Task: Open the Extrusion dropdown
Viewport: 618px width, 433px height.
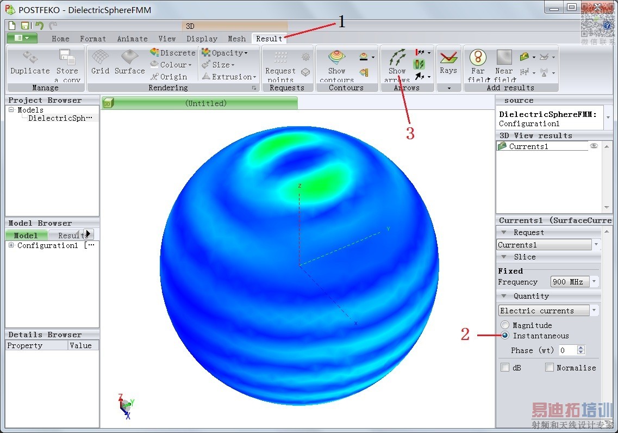Action: coord(229,77)
